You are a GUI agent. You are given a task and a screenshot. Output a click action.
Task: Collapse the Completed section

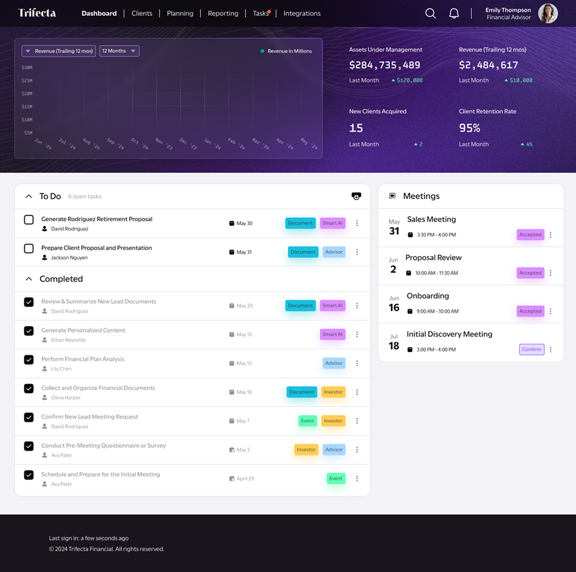29,279
